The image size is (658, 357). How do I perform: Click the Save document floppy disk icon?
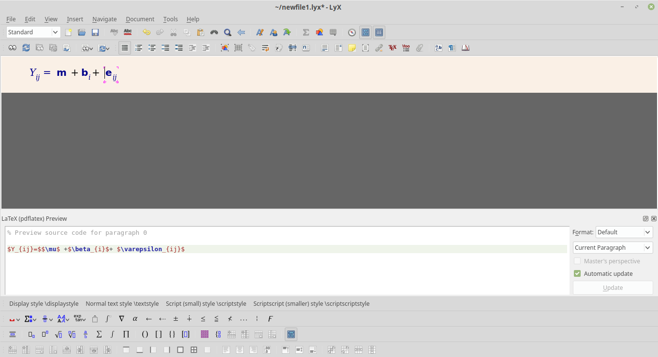click(95, 32)
